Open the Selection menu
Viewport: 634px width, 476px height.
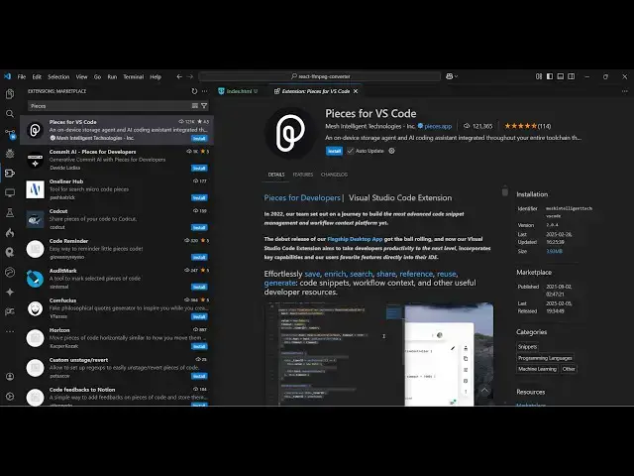(x=58, y=77)
